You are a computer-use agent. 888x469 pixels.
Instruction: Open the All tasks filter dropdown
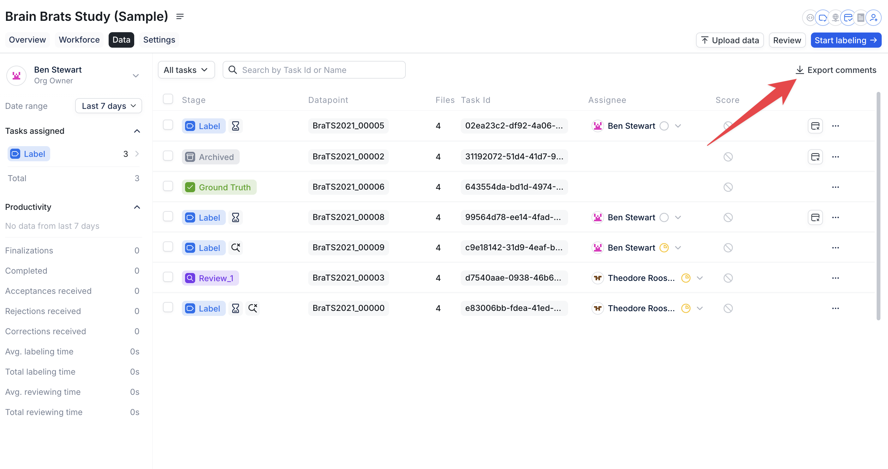tap(186, 70)
